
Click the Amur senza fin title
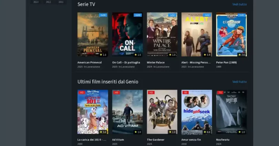click(x=191, y=140)
